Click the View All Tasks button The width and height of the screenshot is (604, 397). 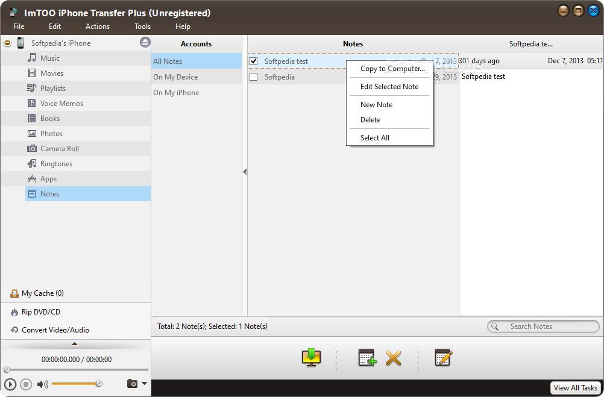click(576, 388)
